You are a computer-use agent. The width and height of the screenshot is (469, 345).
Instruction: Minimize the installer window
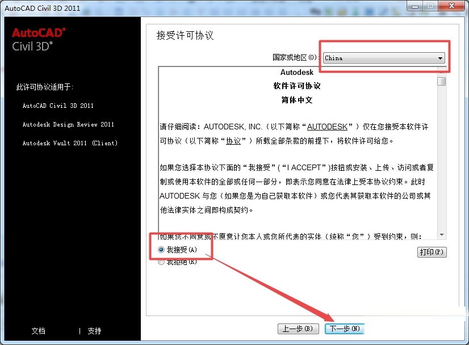pos(415,6)
